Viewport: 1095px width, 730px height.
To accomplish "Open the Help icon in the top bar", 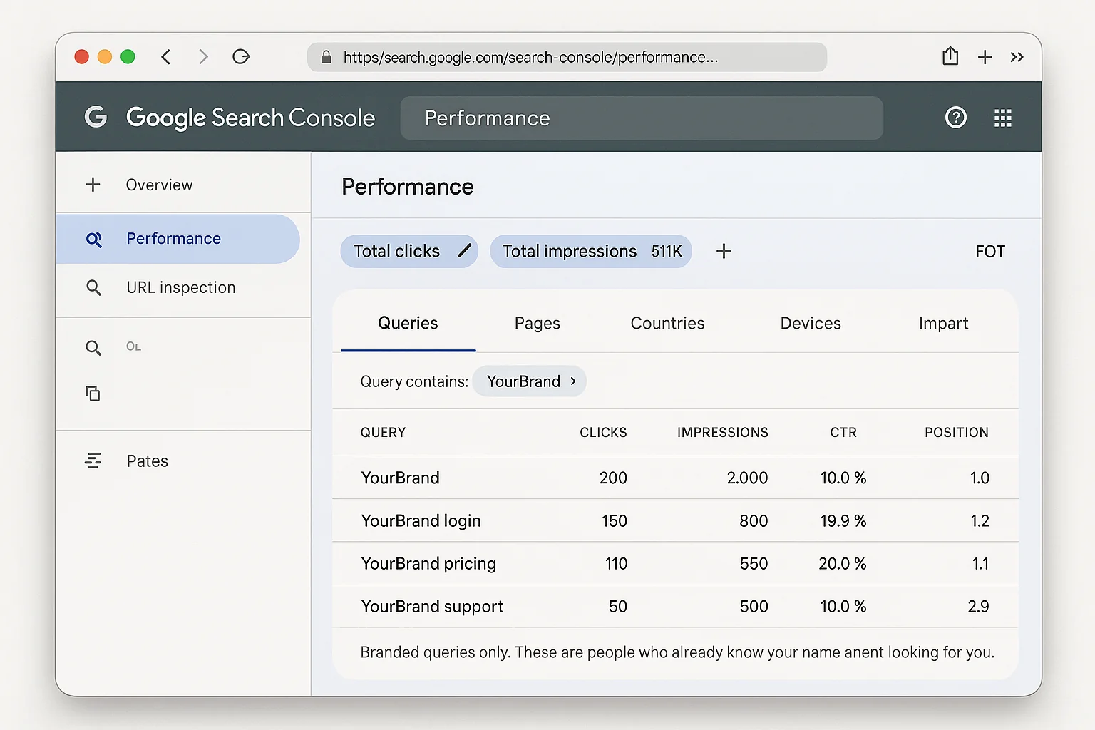I will coord(955,118).
